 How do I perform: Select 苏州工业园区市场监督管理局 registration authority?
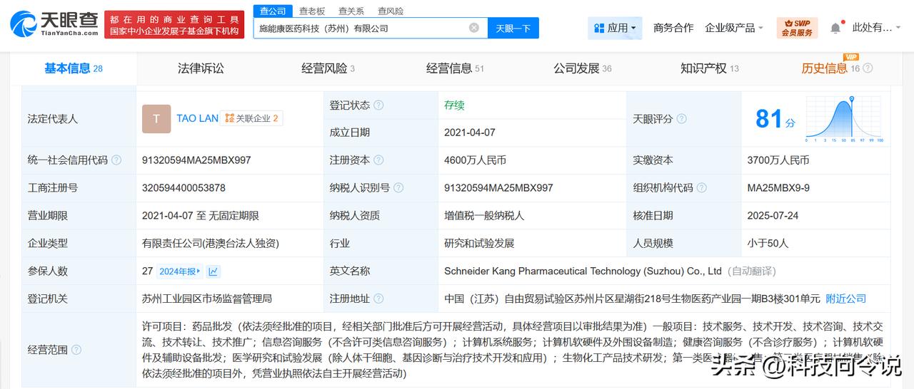click(x=207, y=299)
